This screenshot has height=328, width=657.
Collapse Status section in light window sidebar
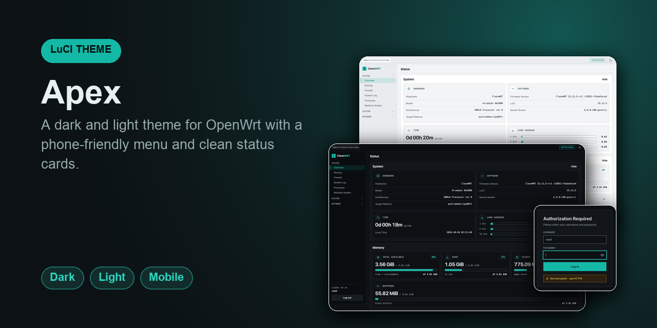pyautogui.click(x=378, y=76)
